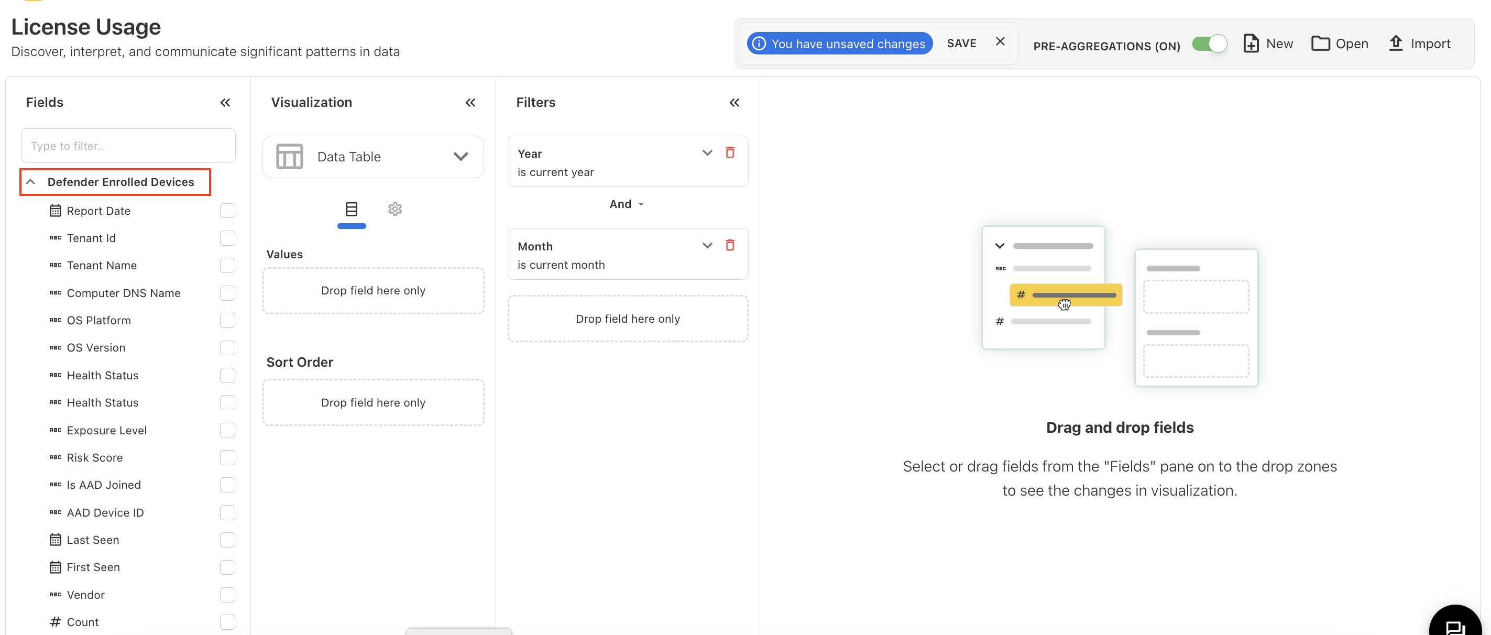Collapse the Filters panel

(x=734, y=103)
